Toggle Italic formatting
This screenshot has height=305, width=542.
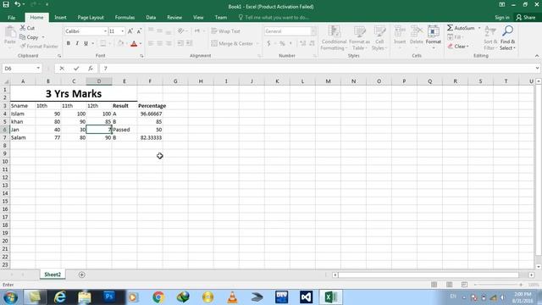tap(77, 43)
